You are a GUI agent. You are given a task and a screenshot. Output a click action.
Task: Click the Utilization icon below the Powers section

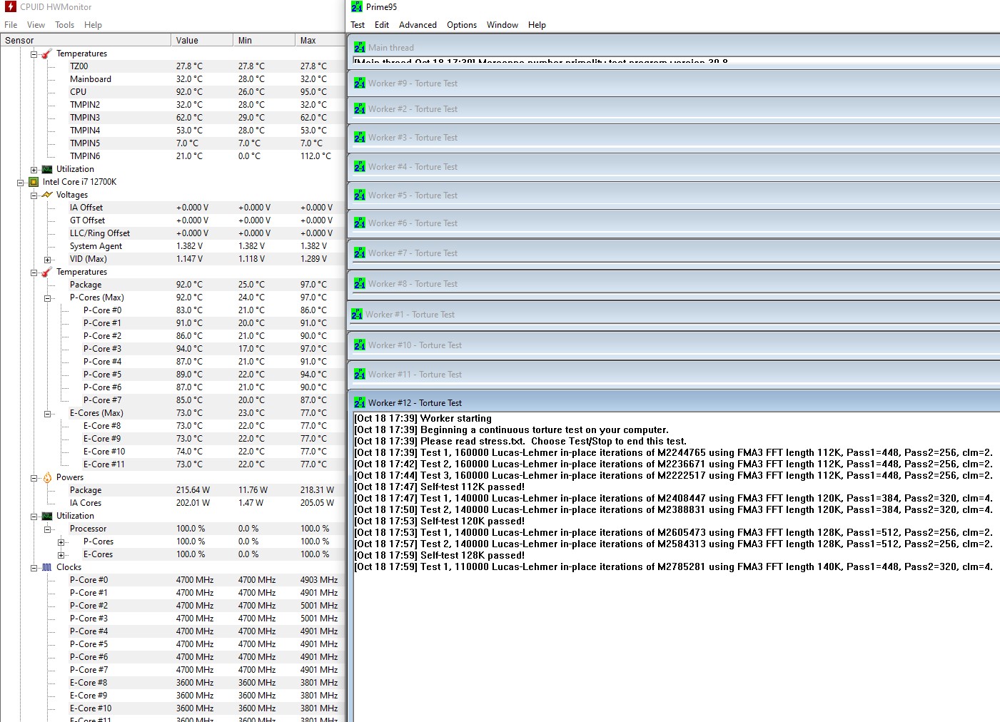47,516
